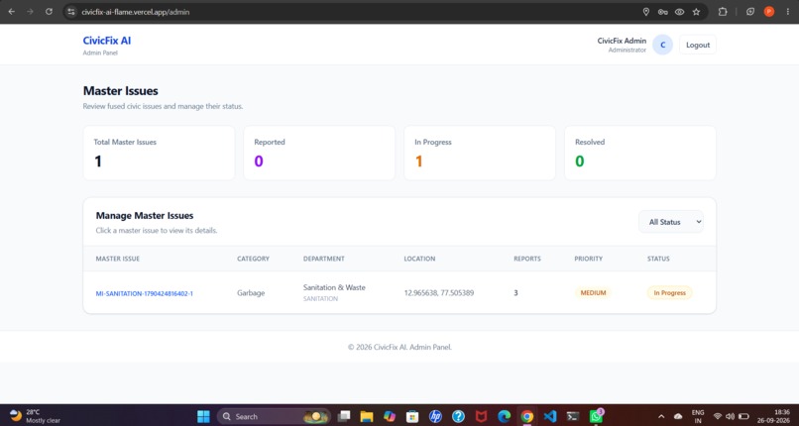Image resolution: width=799 pixels, height=426 pixels.
Task: Open site information icon in address bar
Action: click(x=71, y=11)
